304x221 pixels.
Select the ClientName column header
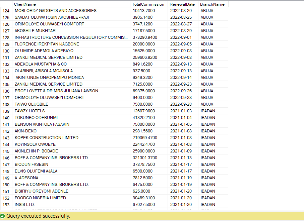[71, 4]
